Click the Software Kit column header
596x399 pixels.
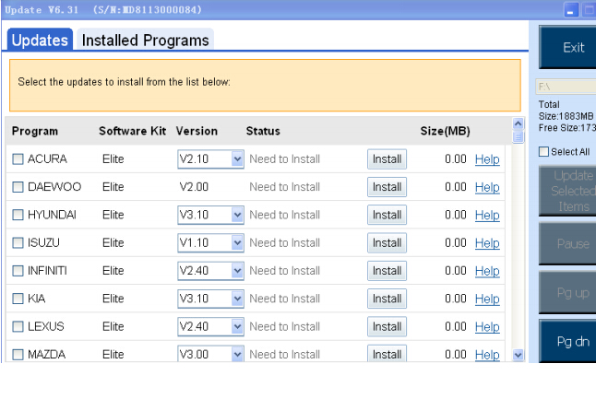point(132,131)
